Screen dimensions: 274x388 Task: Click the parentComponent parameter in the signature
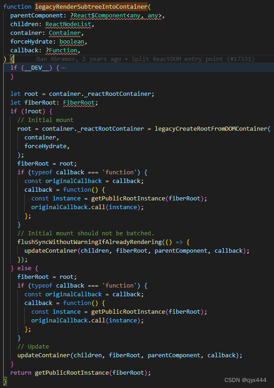click(37, 16)
